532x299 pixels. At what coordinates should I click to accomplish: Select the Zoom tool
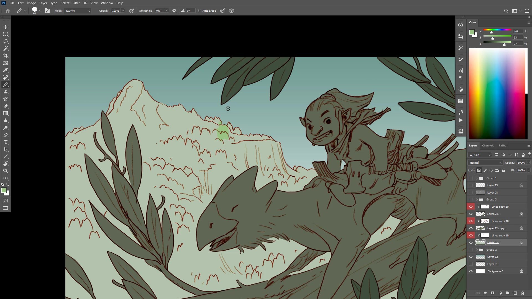(x=6, y=171)
